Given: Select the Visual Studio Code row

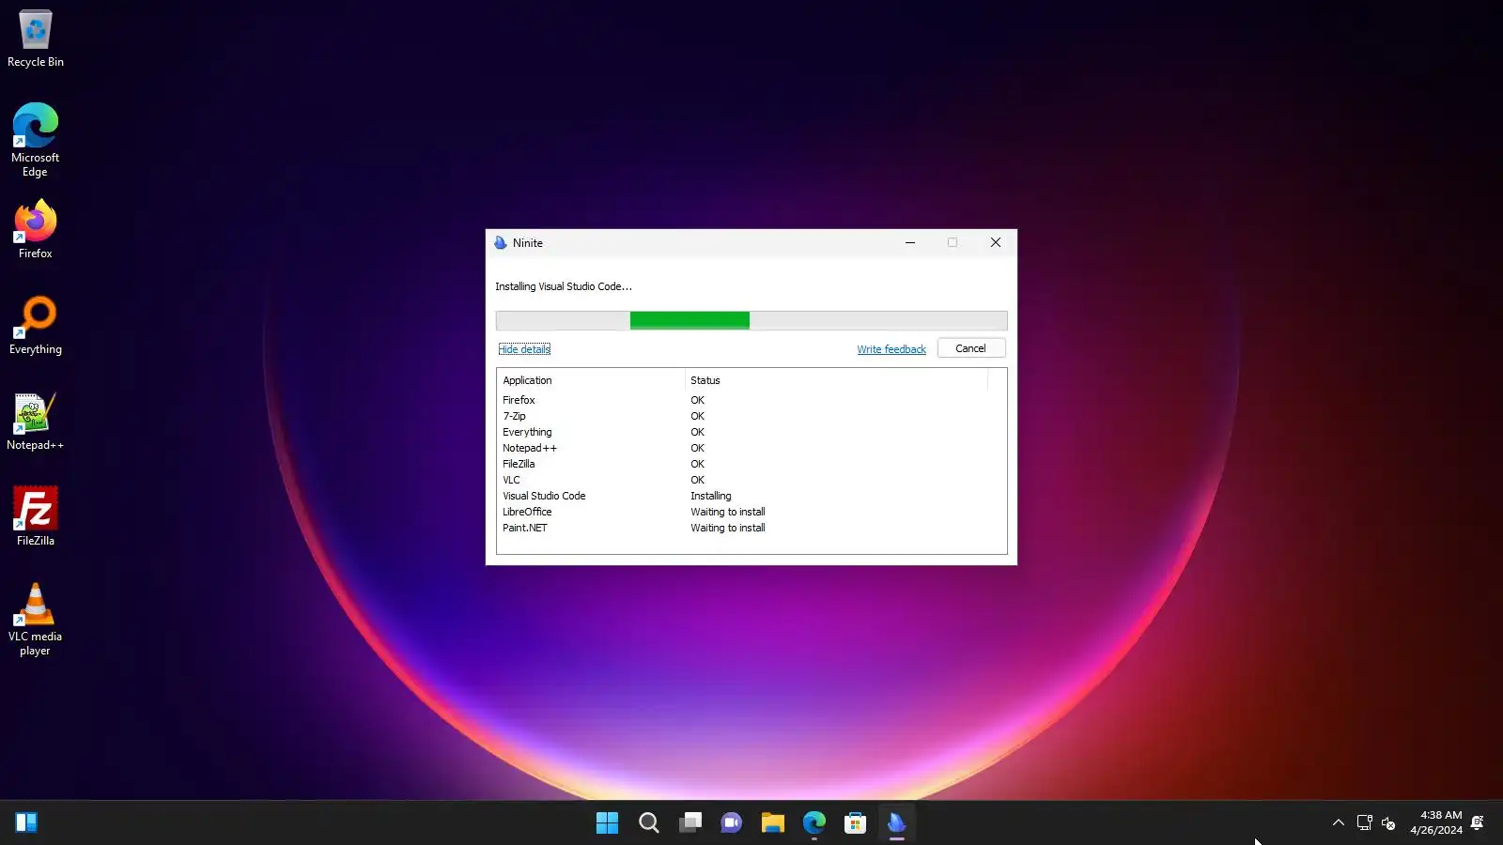Looking at the screenshot, I should [x=751, y=496].
